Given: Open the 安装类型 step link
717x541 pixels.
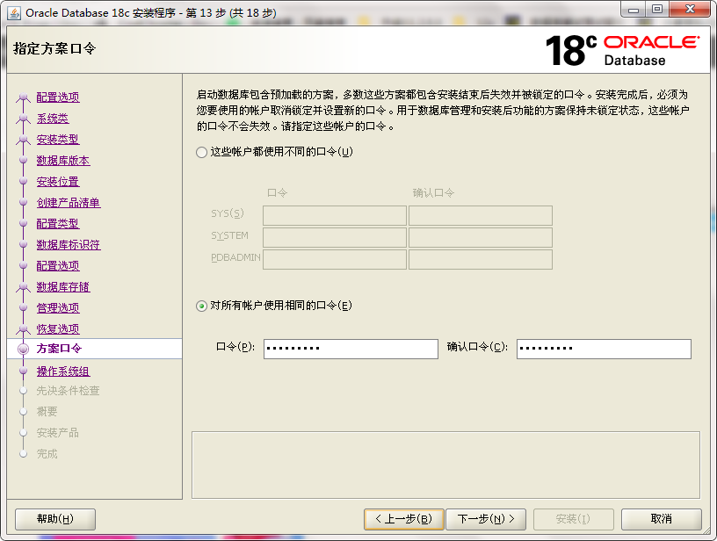Looking at the screenshot, I should [x=58, y=140].
